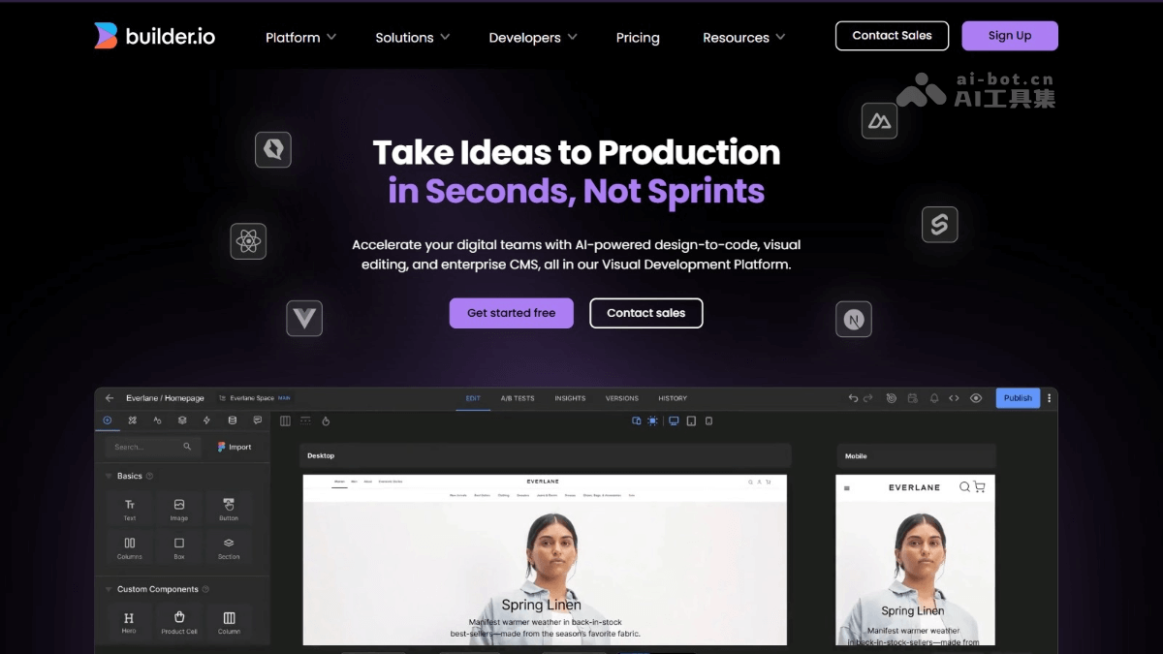Click the Nuxt logo icon
This screenshot has width=1163, height=654.
[x=879, y=121]
